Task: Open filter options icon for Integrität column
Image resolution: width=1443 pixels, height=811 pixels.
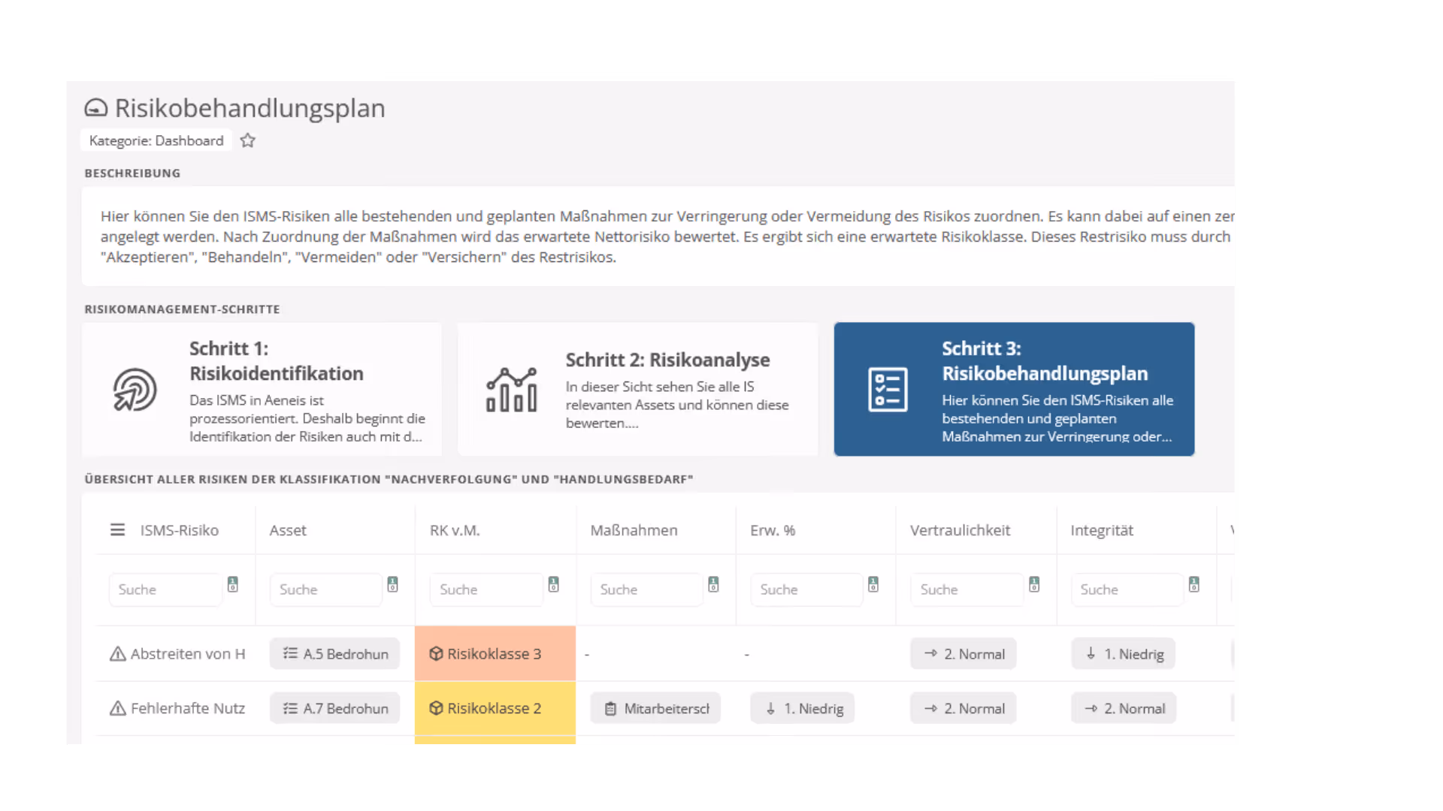Action: (x=1194, y=584)
